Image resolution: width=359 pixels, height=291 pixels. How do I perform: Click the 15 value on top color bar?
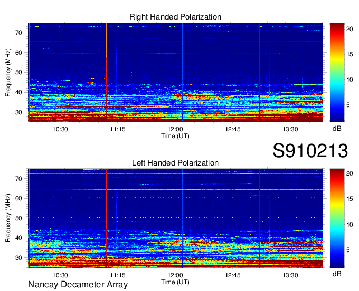(349, 54)
